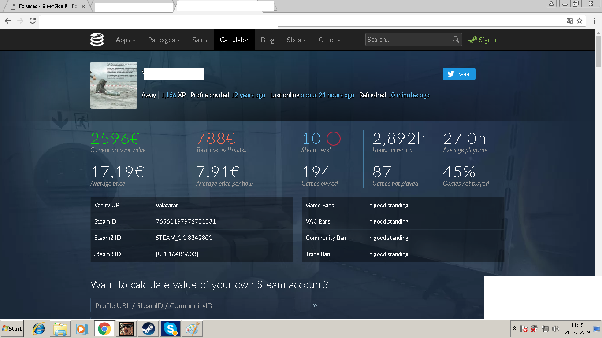
Task: Click the Chrome back arrow
Action: point(7,21)
